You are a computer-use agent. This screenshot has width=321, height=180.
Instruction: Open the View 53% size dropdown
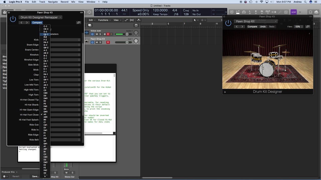click(298, 26)
